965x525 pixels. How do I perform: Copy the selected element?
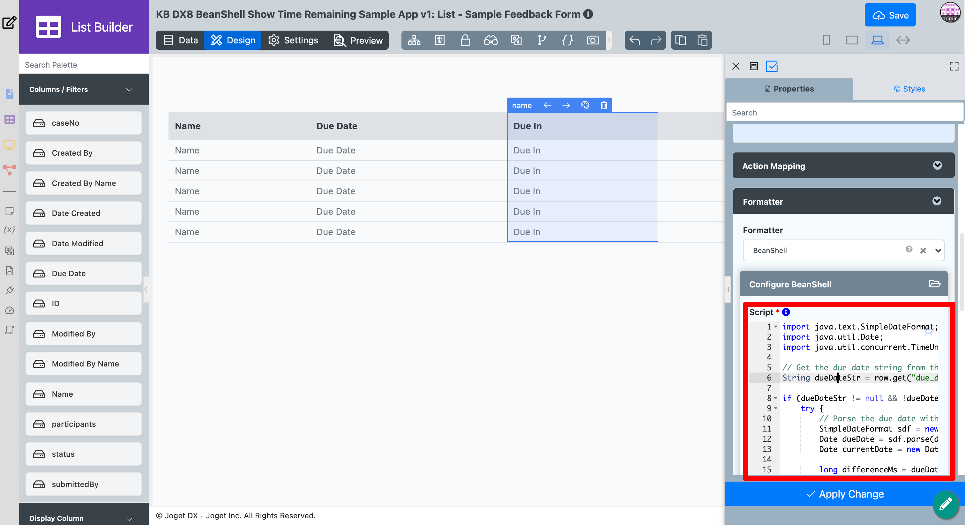680,40
